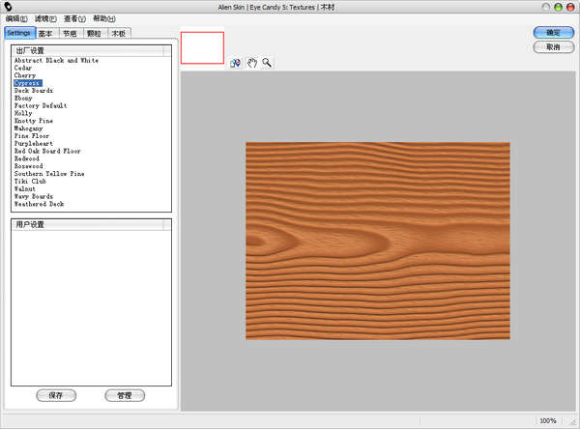
Task: Click the green maximize window button
Action: pos(559,7)
